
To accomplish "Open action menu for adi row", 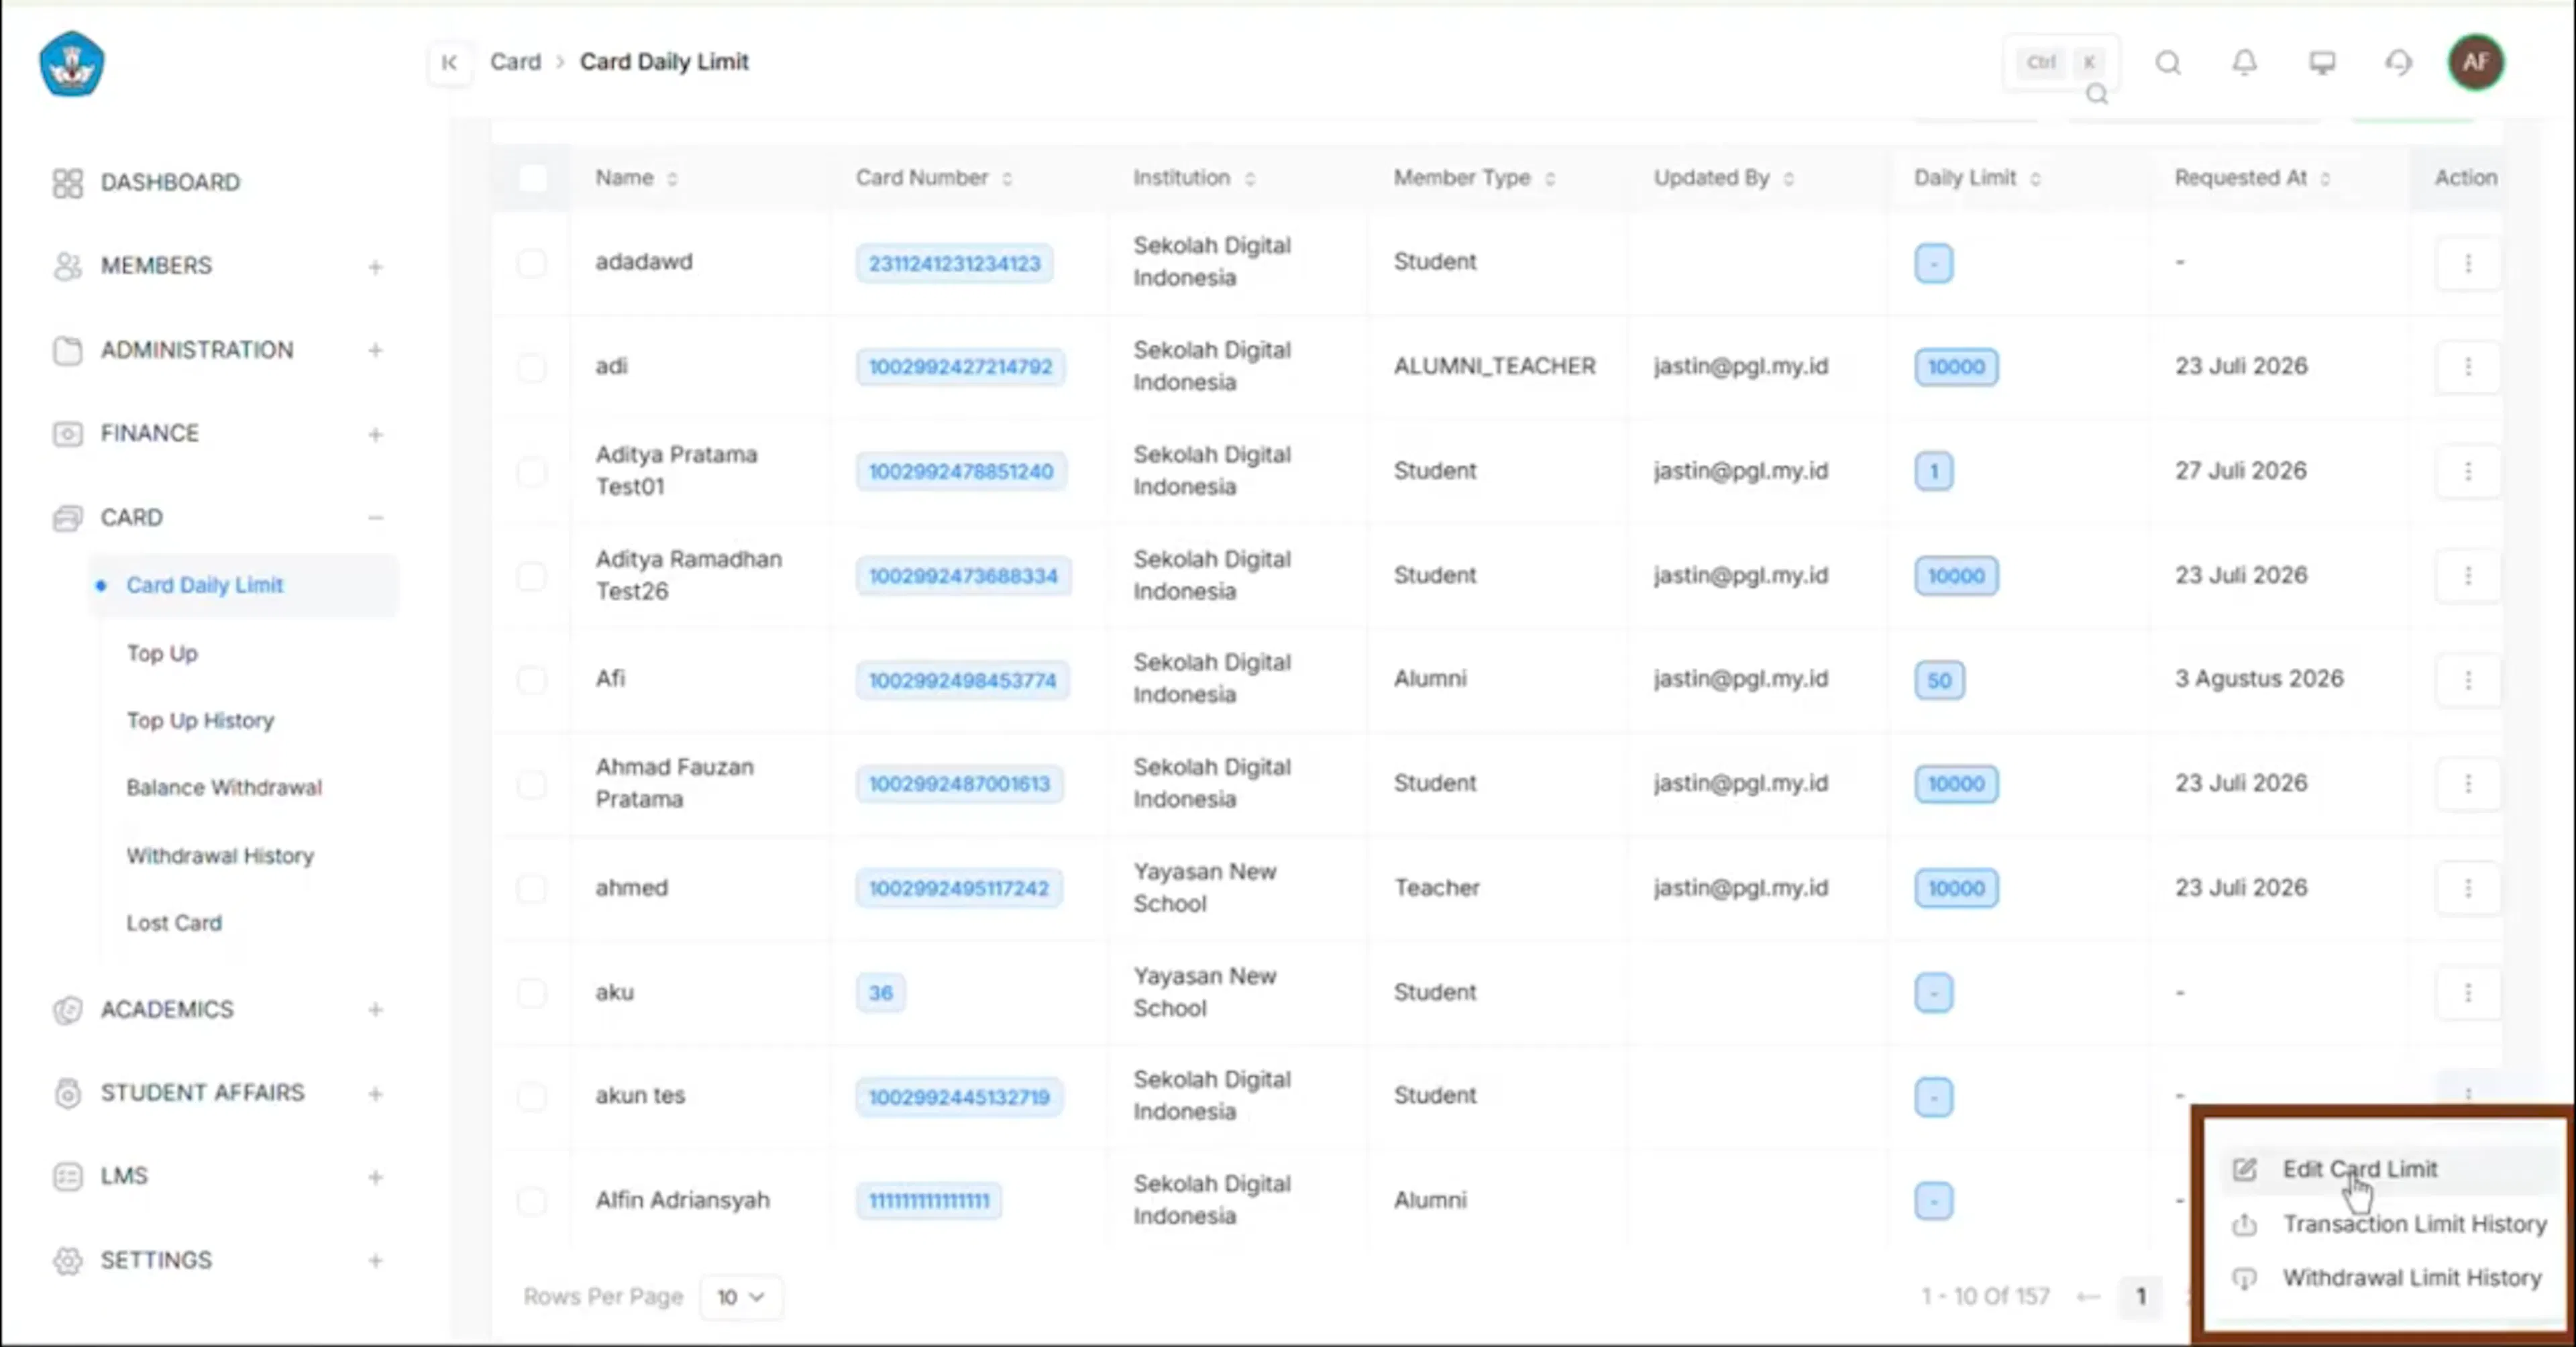I will [x=2468, y=367].
